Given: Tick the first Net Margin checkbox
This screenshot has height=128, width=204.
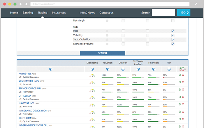Looking at the screenshot, I should pyautogui.click(x=123, y=21).
